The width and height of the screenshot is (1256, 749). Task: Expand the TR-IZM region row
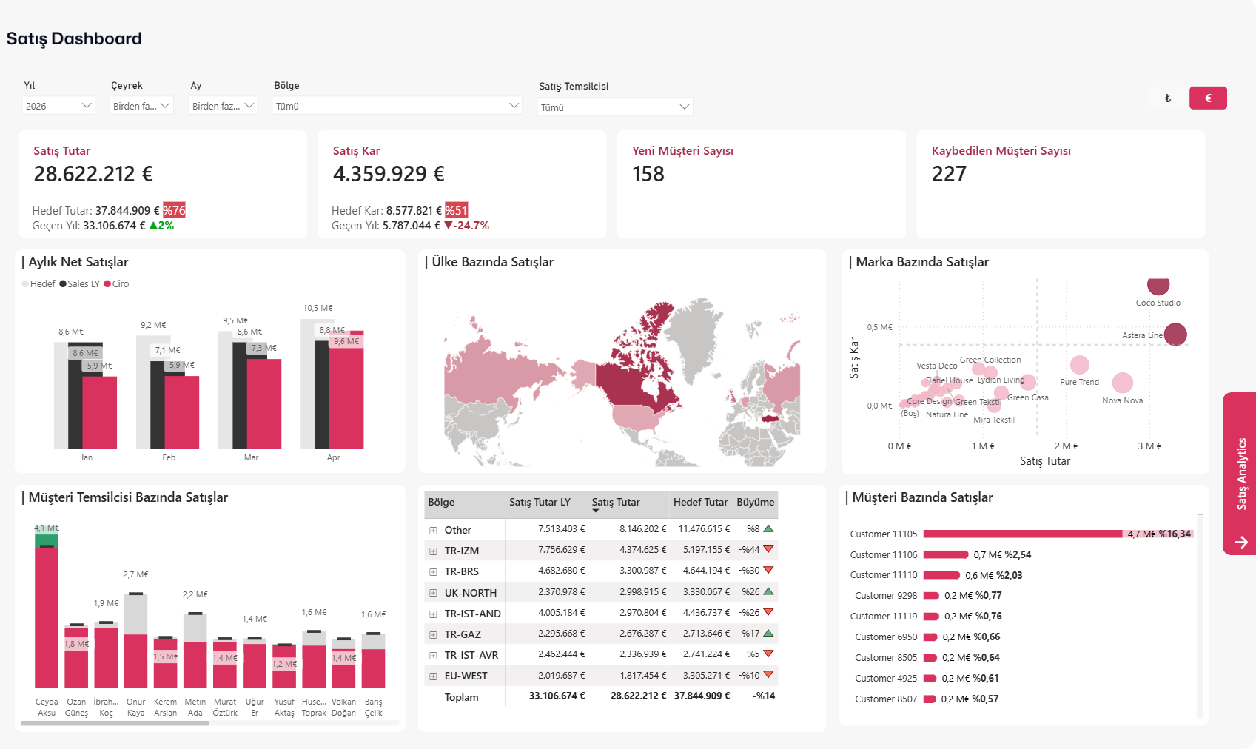[433, 551]
